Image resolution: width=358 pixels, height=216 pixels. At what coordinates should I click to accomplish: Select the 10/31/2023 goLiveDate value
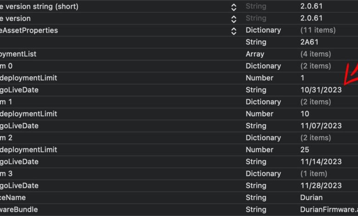pos(321,90)
